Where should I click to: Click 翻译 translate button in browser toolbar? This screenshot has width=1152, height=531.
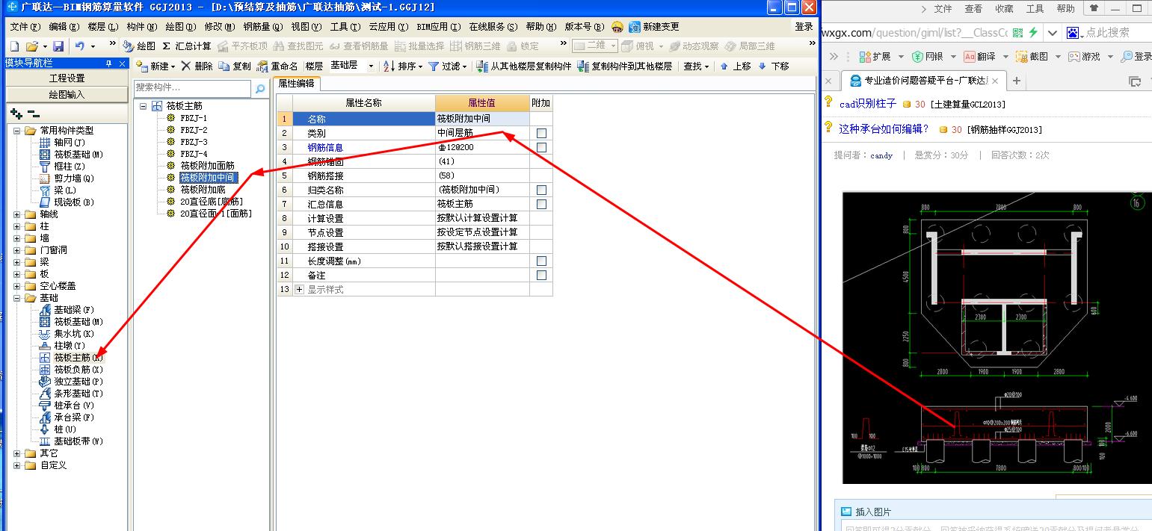click(x=979, y=57)
